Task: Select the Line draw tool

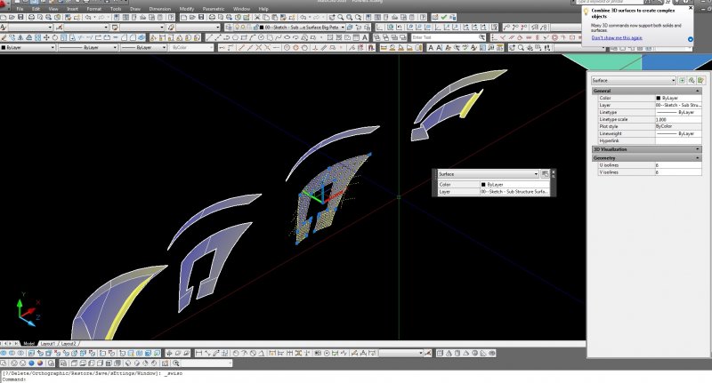Action: (209, 37)
